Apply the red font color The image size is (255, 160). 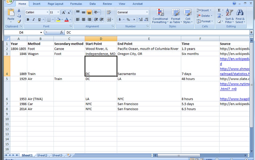(x=67, y=19)
